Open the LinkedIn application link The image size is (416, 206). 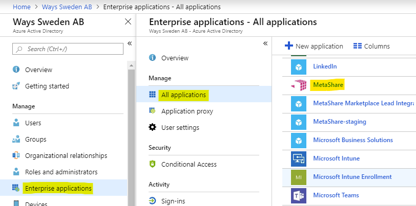pyautogui.click(x=325, y=66)
